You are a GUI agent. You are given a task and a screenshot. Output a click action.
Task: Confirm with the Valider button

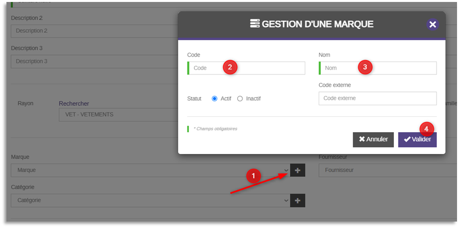(x=417, y=140)
